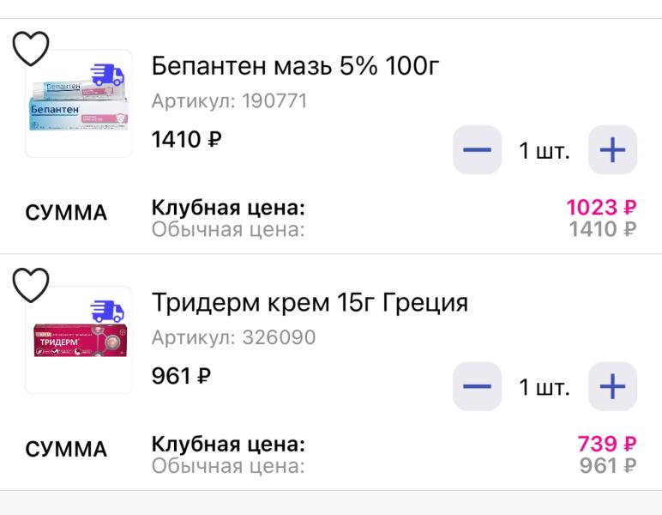662x515 pixels.
Task: Tap delivery truck icon on Тридерм image
Action: point(108,312)
